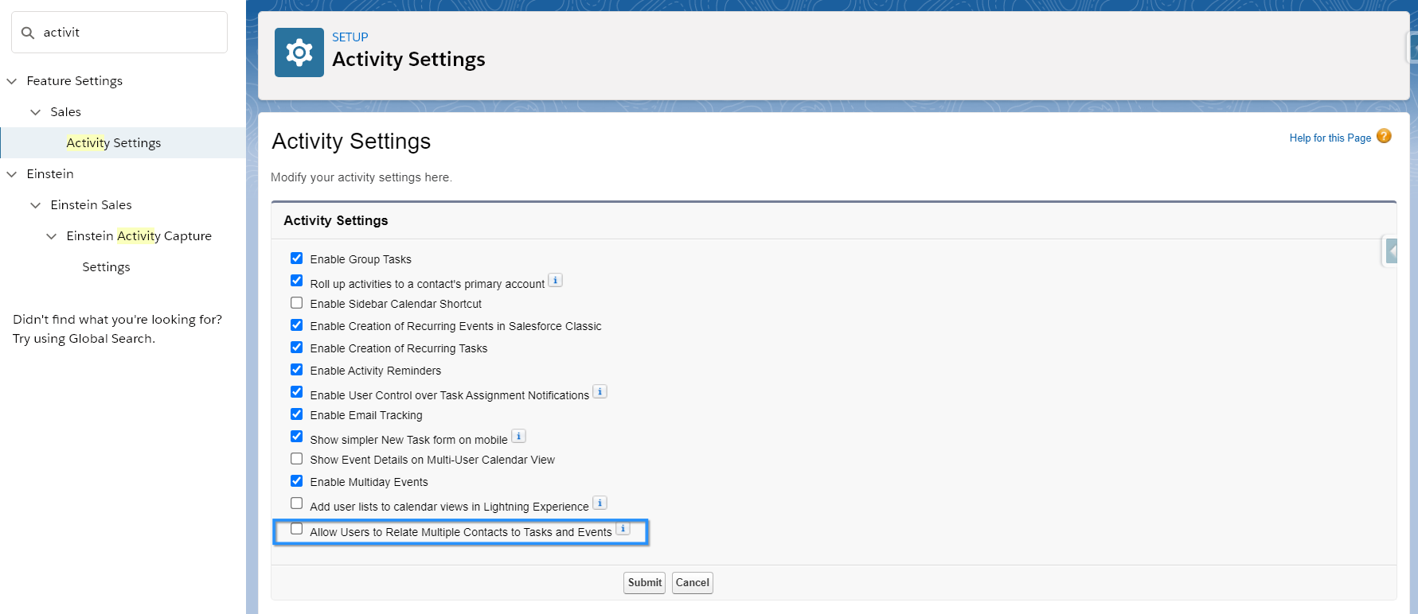The width and height of the screenshot is (1418, 614).
Task: Open Settings under Einstein Activity Capture
Action: [106, 267]
